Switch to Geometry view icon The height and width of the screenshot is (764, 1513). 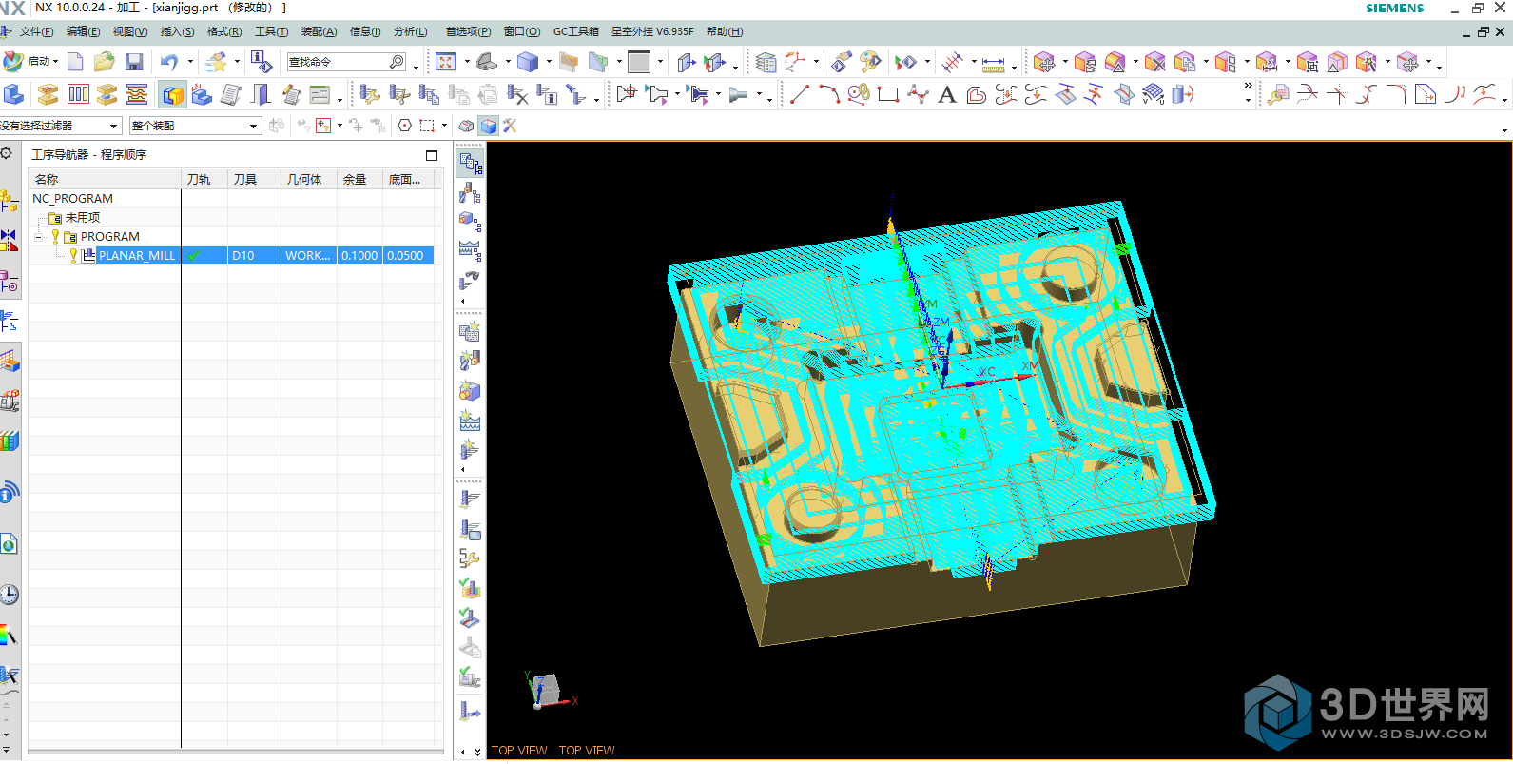[x=470, y=222]
